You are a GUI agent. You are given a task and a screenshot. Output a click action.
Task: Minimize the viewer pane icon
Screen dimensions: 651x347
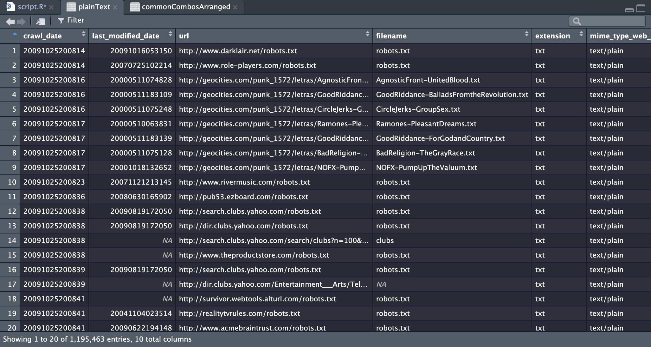pyautogui.click(x=629, y=10)
